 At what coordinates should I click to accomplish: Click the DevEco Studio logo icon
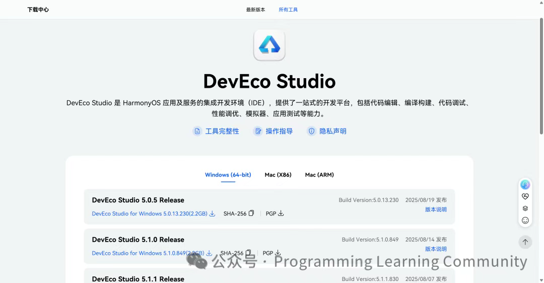tap(269, 45)
